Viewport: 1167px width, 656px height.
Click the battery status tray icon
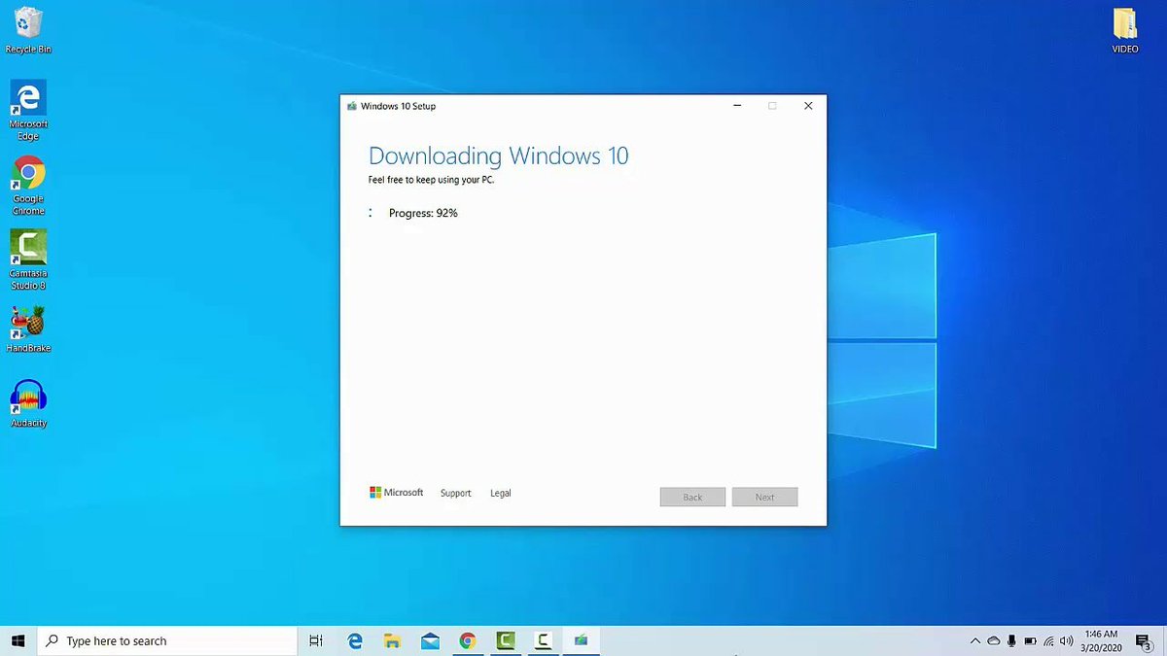(x=1031, y=641)
